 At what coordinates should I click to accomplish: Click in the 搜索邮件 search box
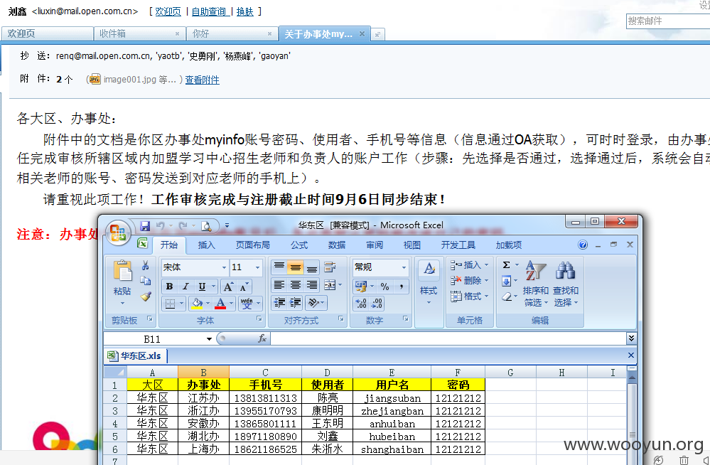click(668, 21)
